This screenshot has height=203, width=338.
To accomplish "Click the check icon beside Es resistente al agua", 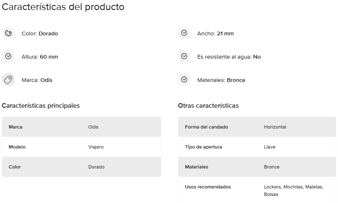I will point(184,56).
